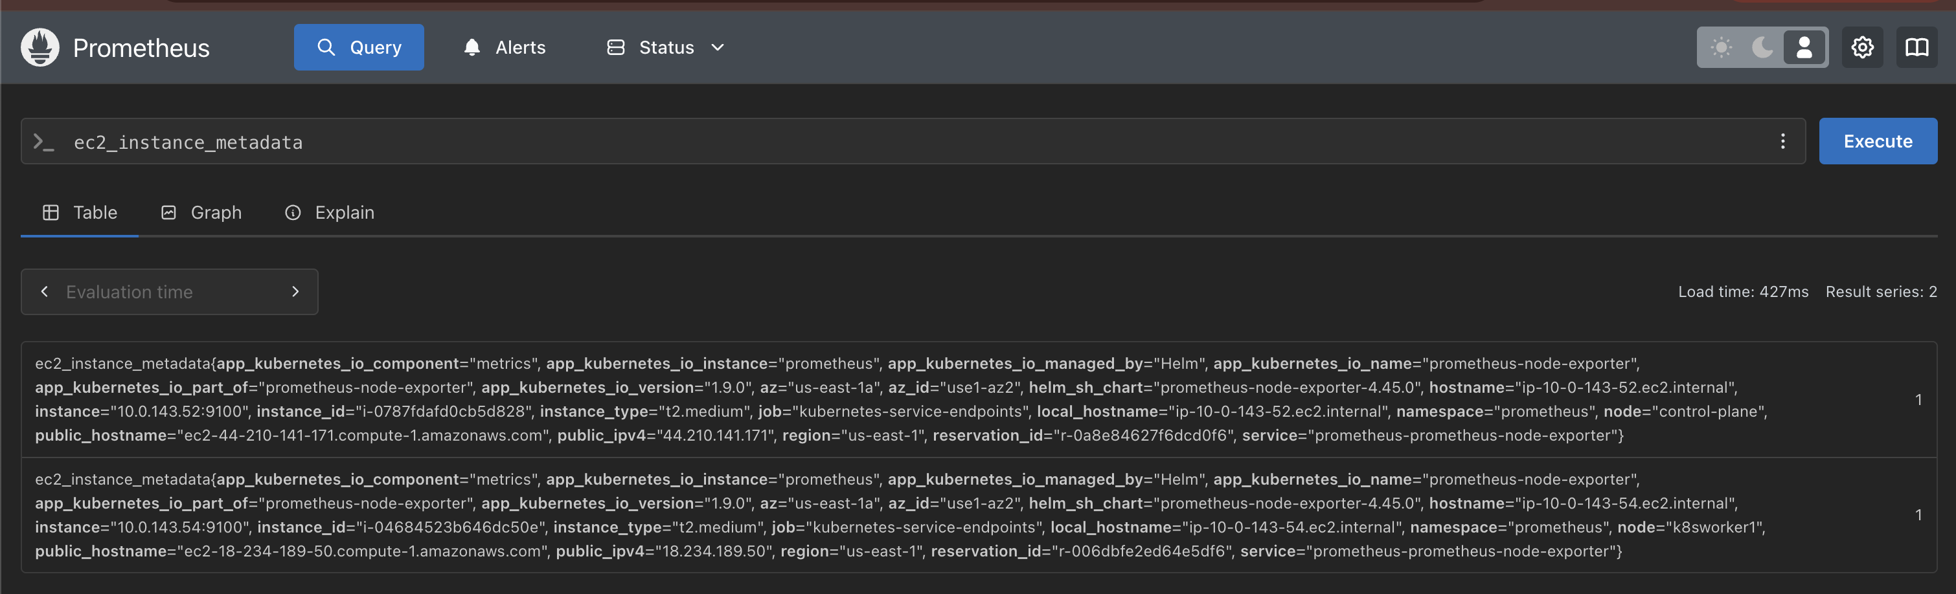The width and height of the screenshot is (1956, 594).
Task: Click the Evaluation time input field
Action: coord(168,292)
